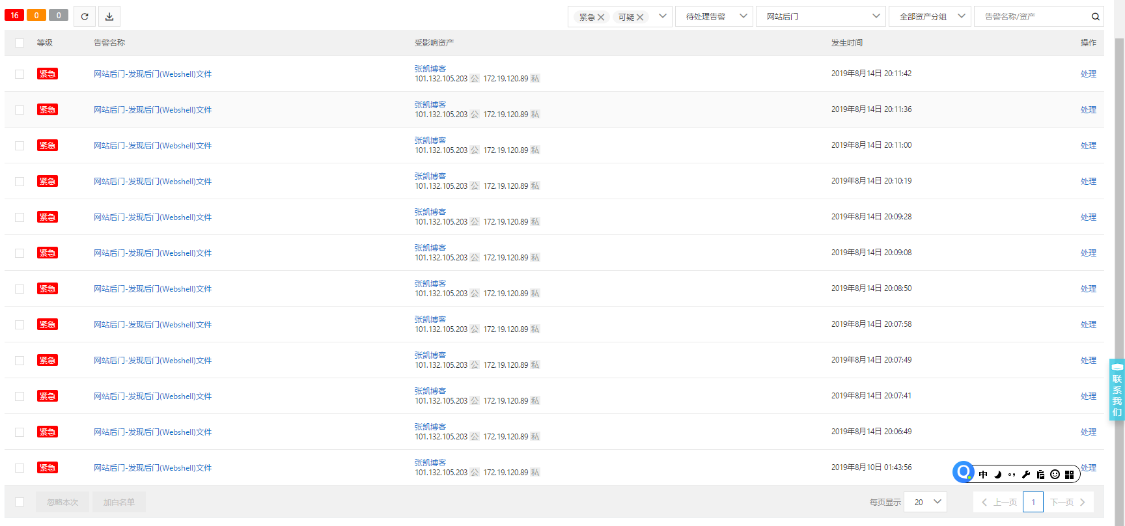This screenshot has height=526, width=1125.
Task: Expand the 待处理告警 status dropdown
Action: [714, 17]
